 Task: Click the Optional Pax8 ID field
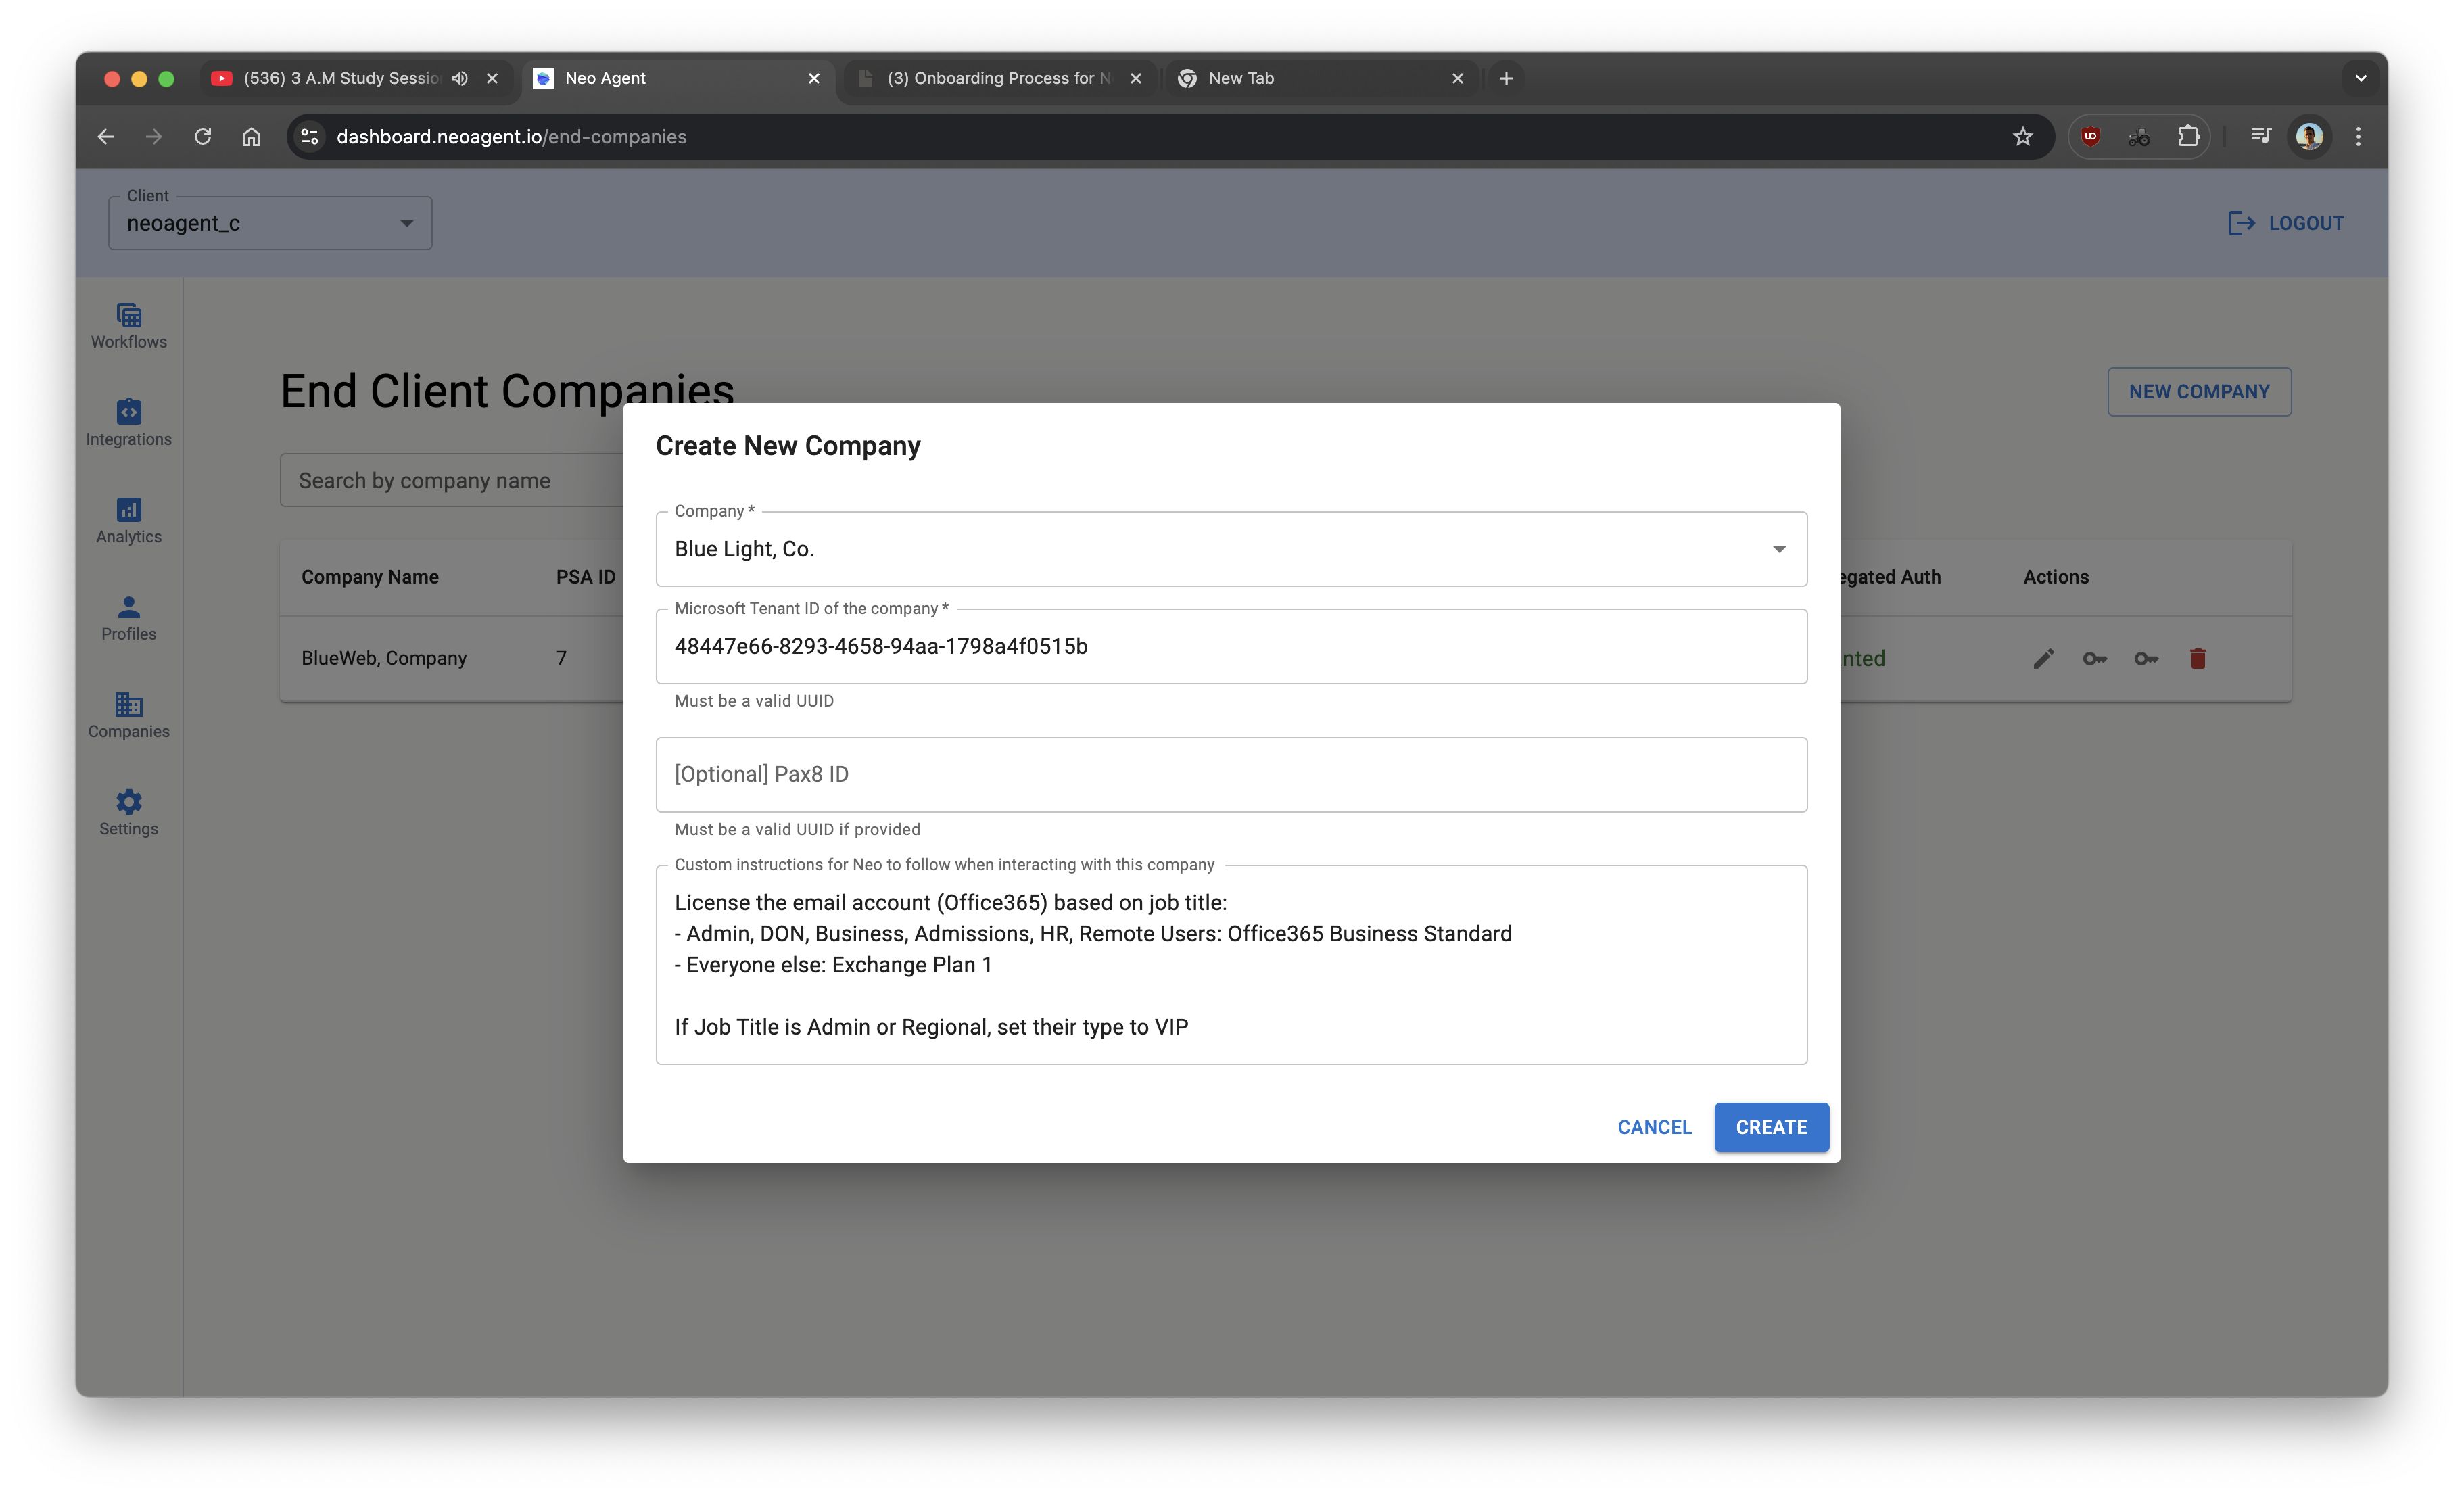coord(1230,775)
